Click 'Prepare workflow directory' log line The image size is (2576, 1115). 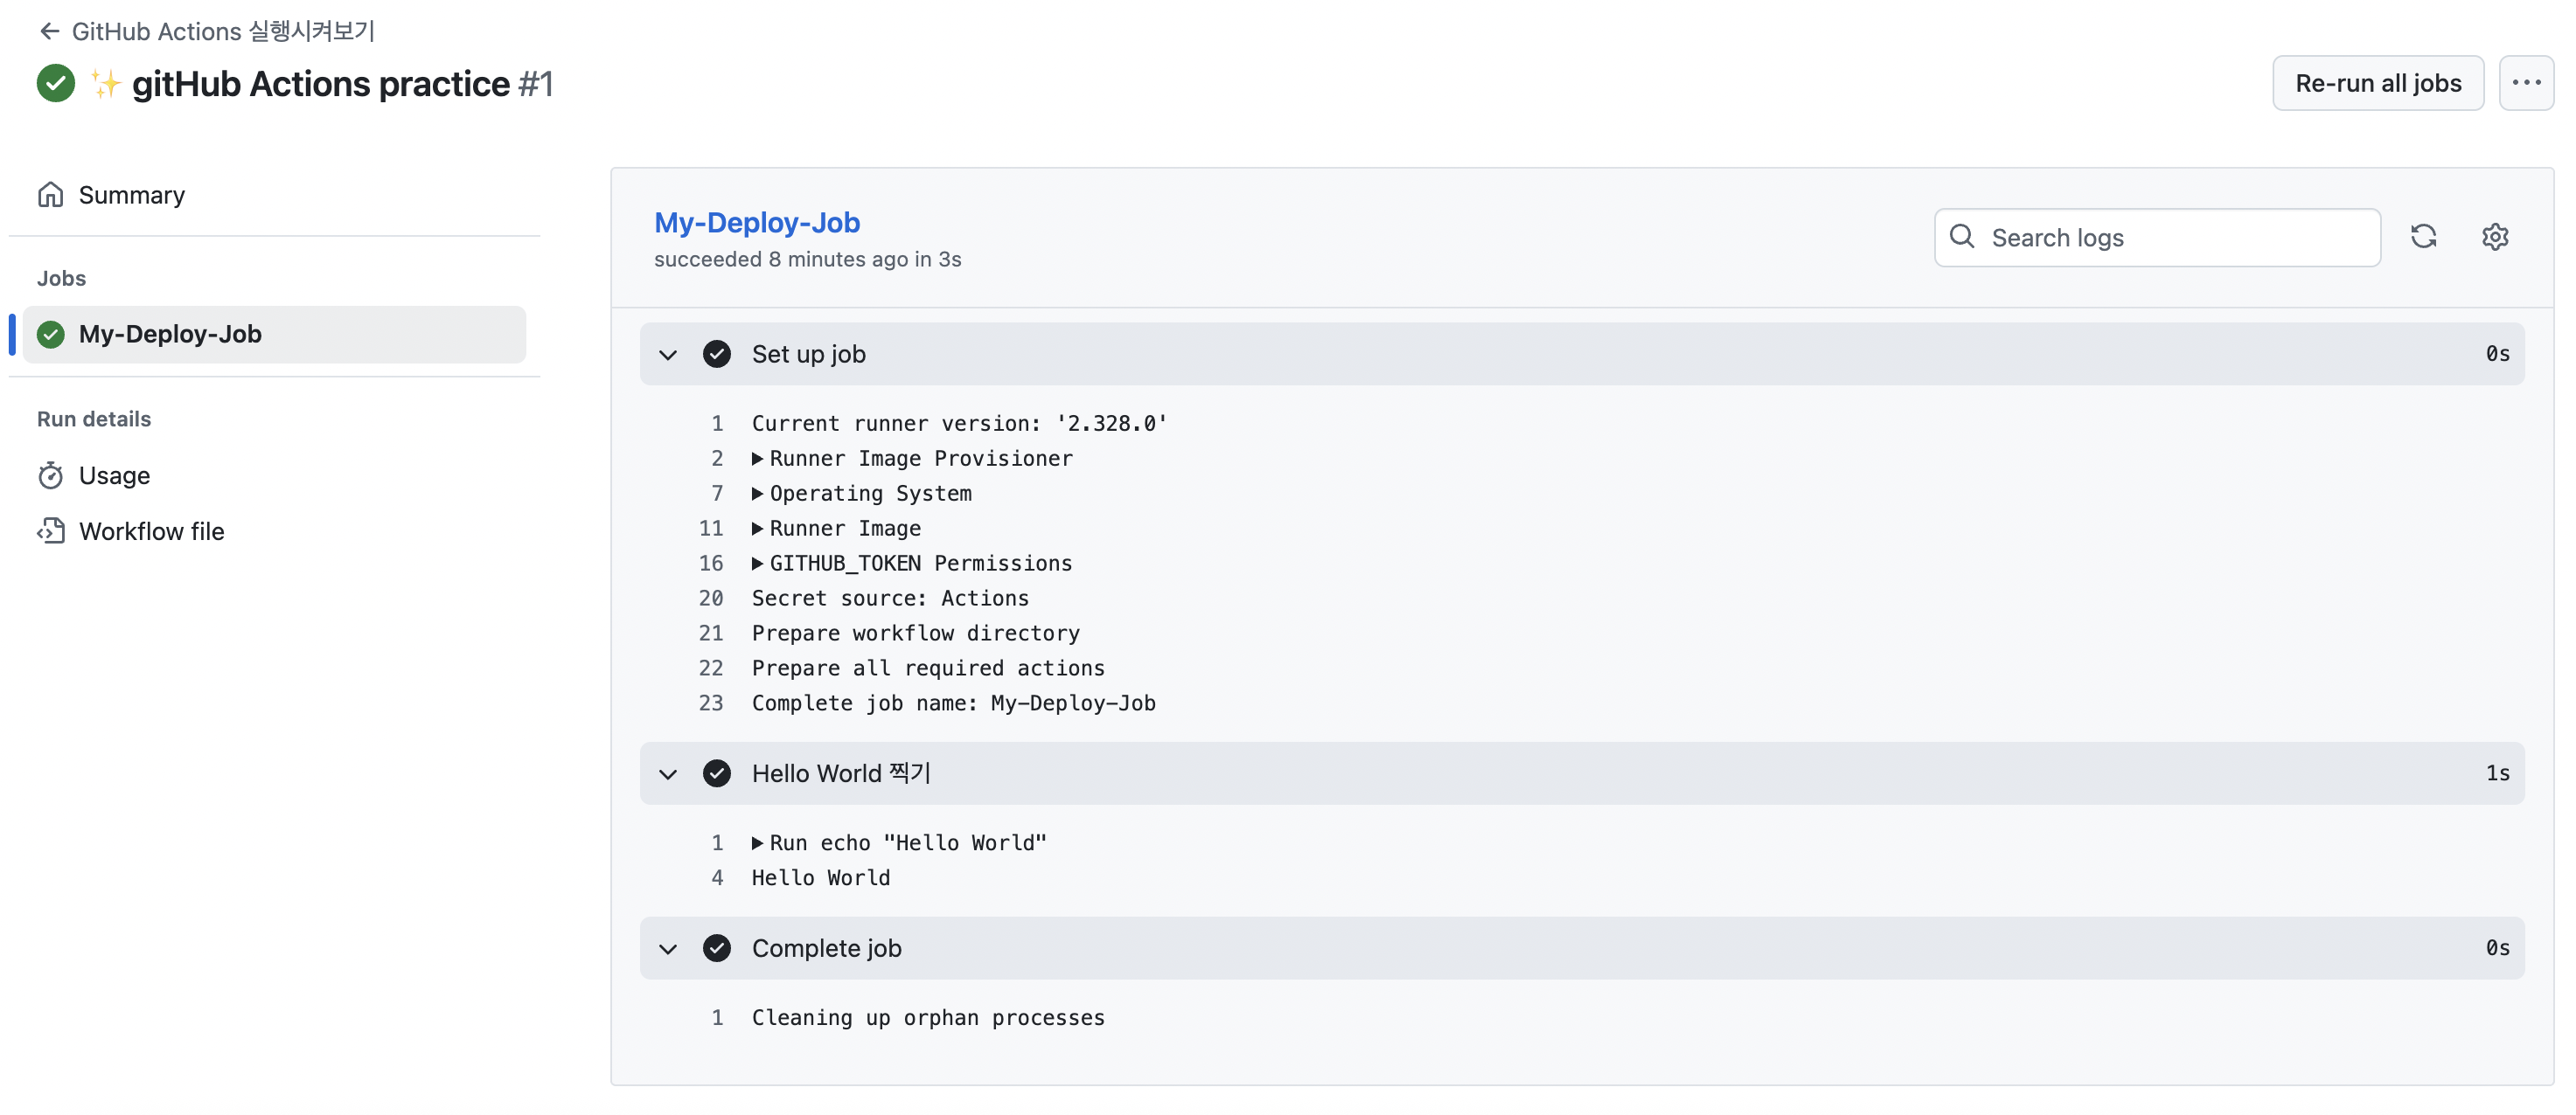pos(915,634)
